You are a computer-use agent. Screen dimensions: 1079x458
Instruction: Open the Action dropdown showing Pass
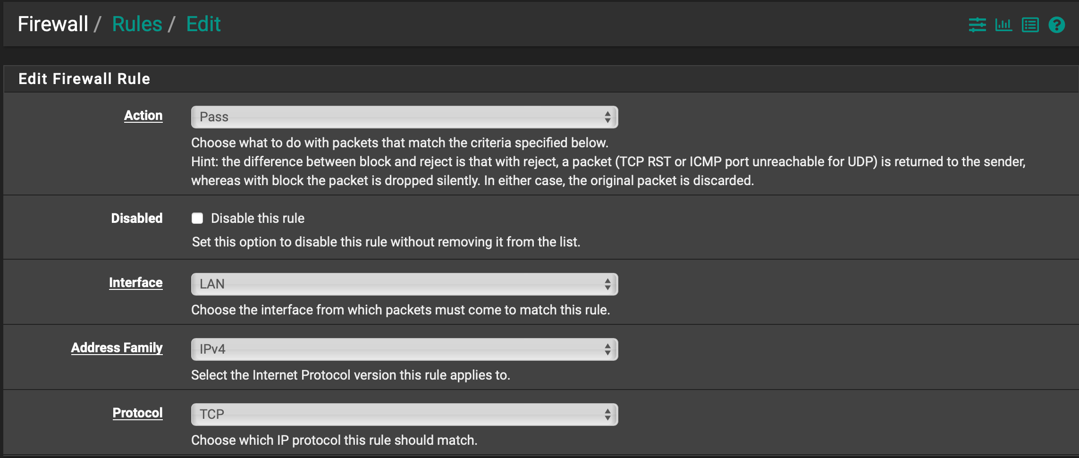click(405, 117)
